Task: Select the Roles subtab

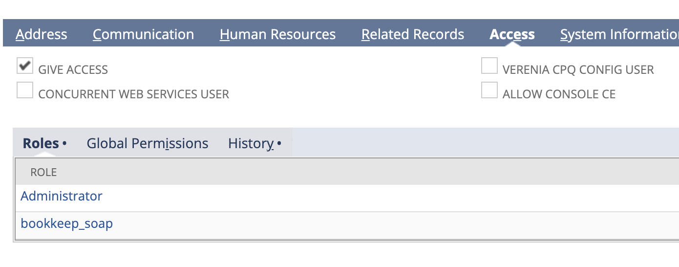Action: point(44,143)
